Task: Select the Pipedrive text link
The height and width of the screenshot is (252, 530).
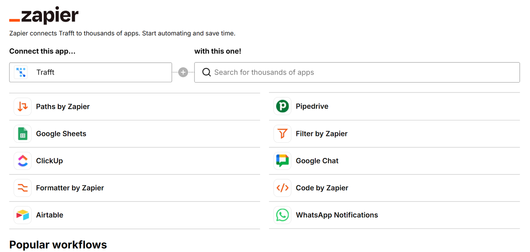Action: [312, 106]
